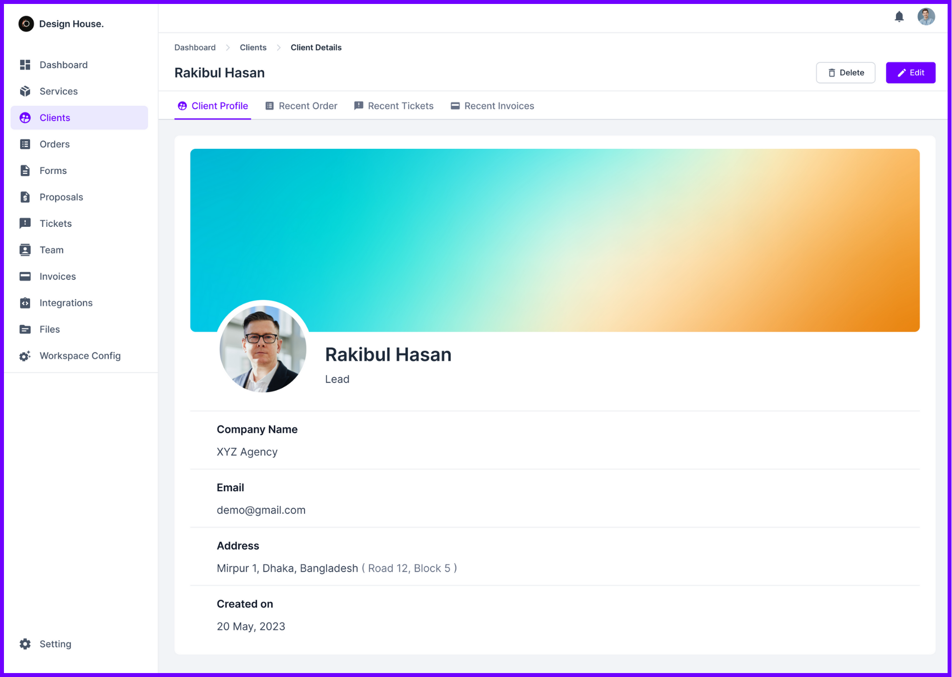Click the Delete button for client

[x=846, y=73]
